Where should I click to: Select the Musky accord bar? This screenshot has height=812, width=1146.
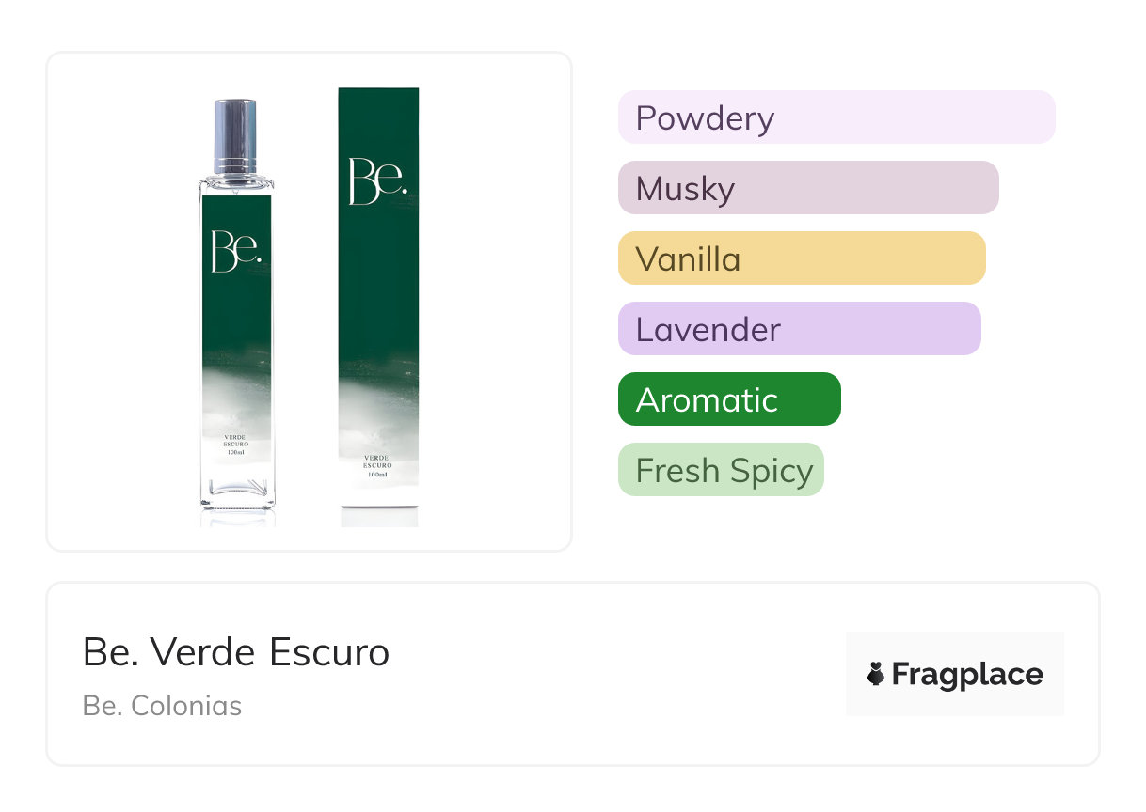808,188
